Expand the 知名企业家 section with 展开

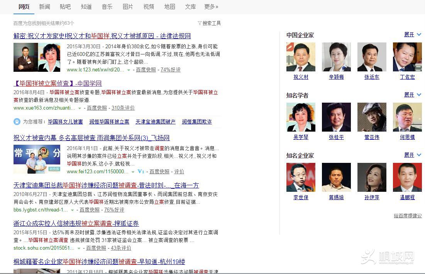(409, 155)
